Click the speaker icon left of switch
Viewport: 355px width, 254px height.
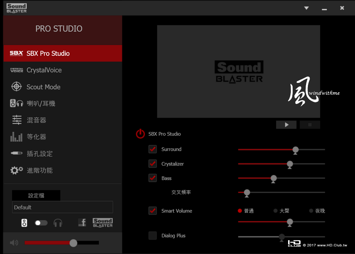(x=24, y=223)
